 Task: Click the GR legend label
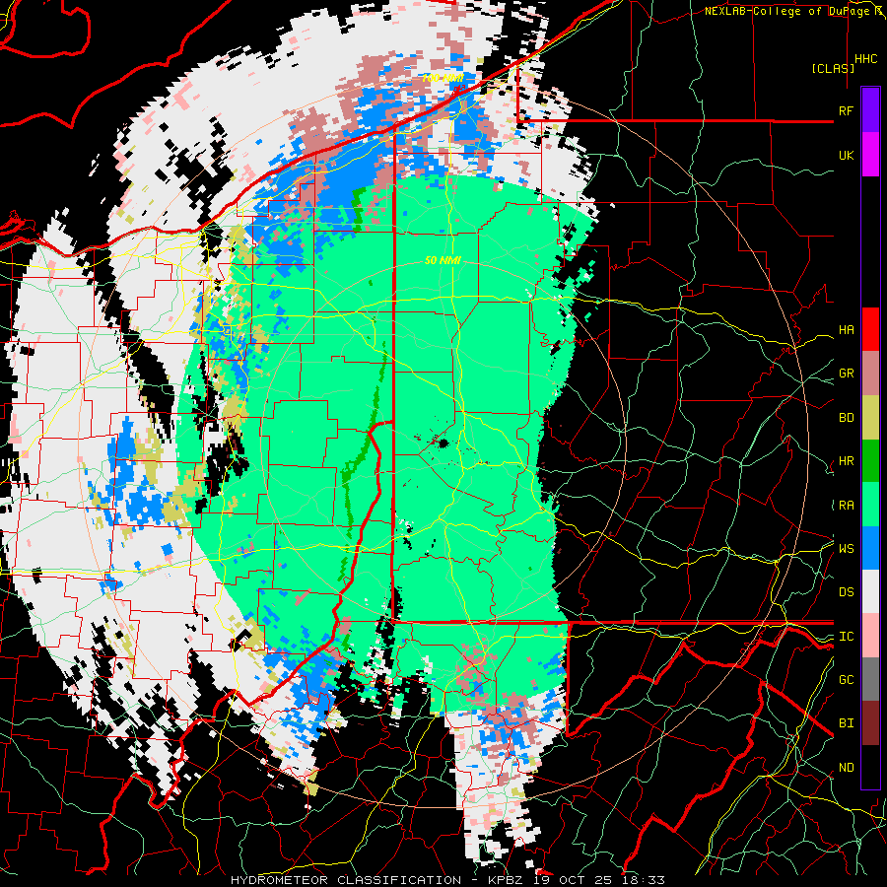point(847,374)
